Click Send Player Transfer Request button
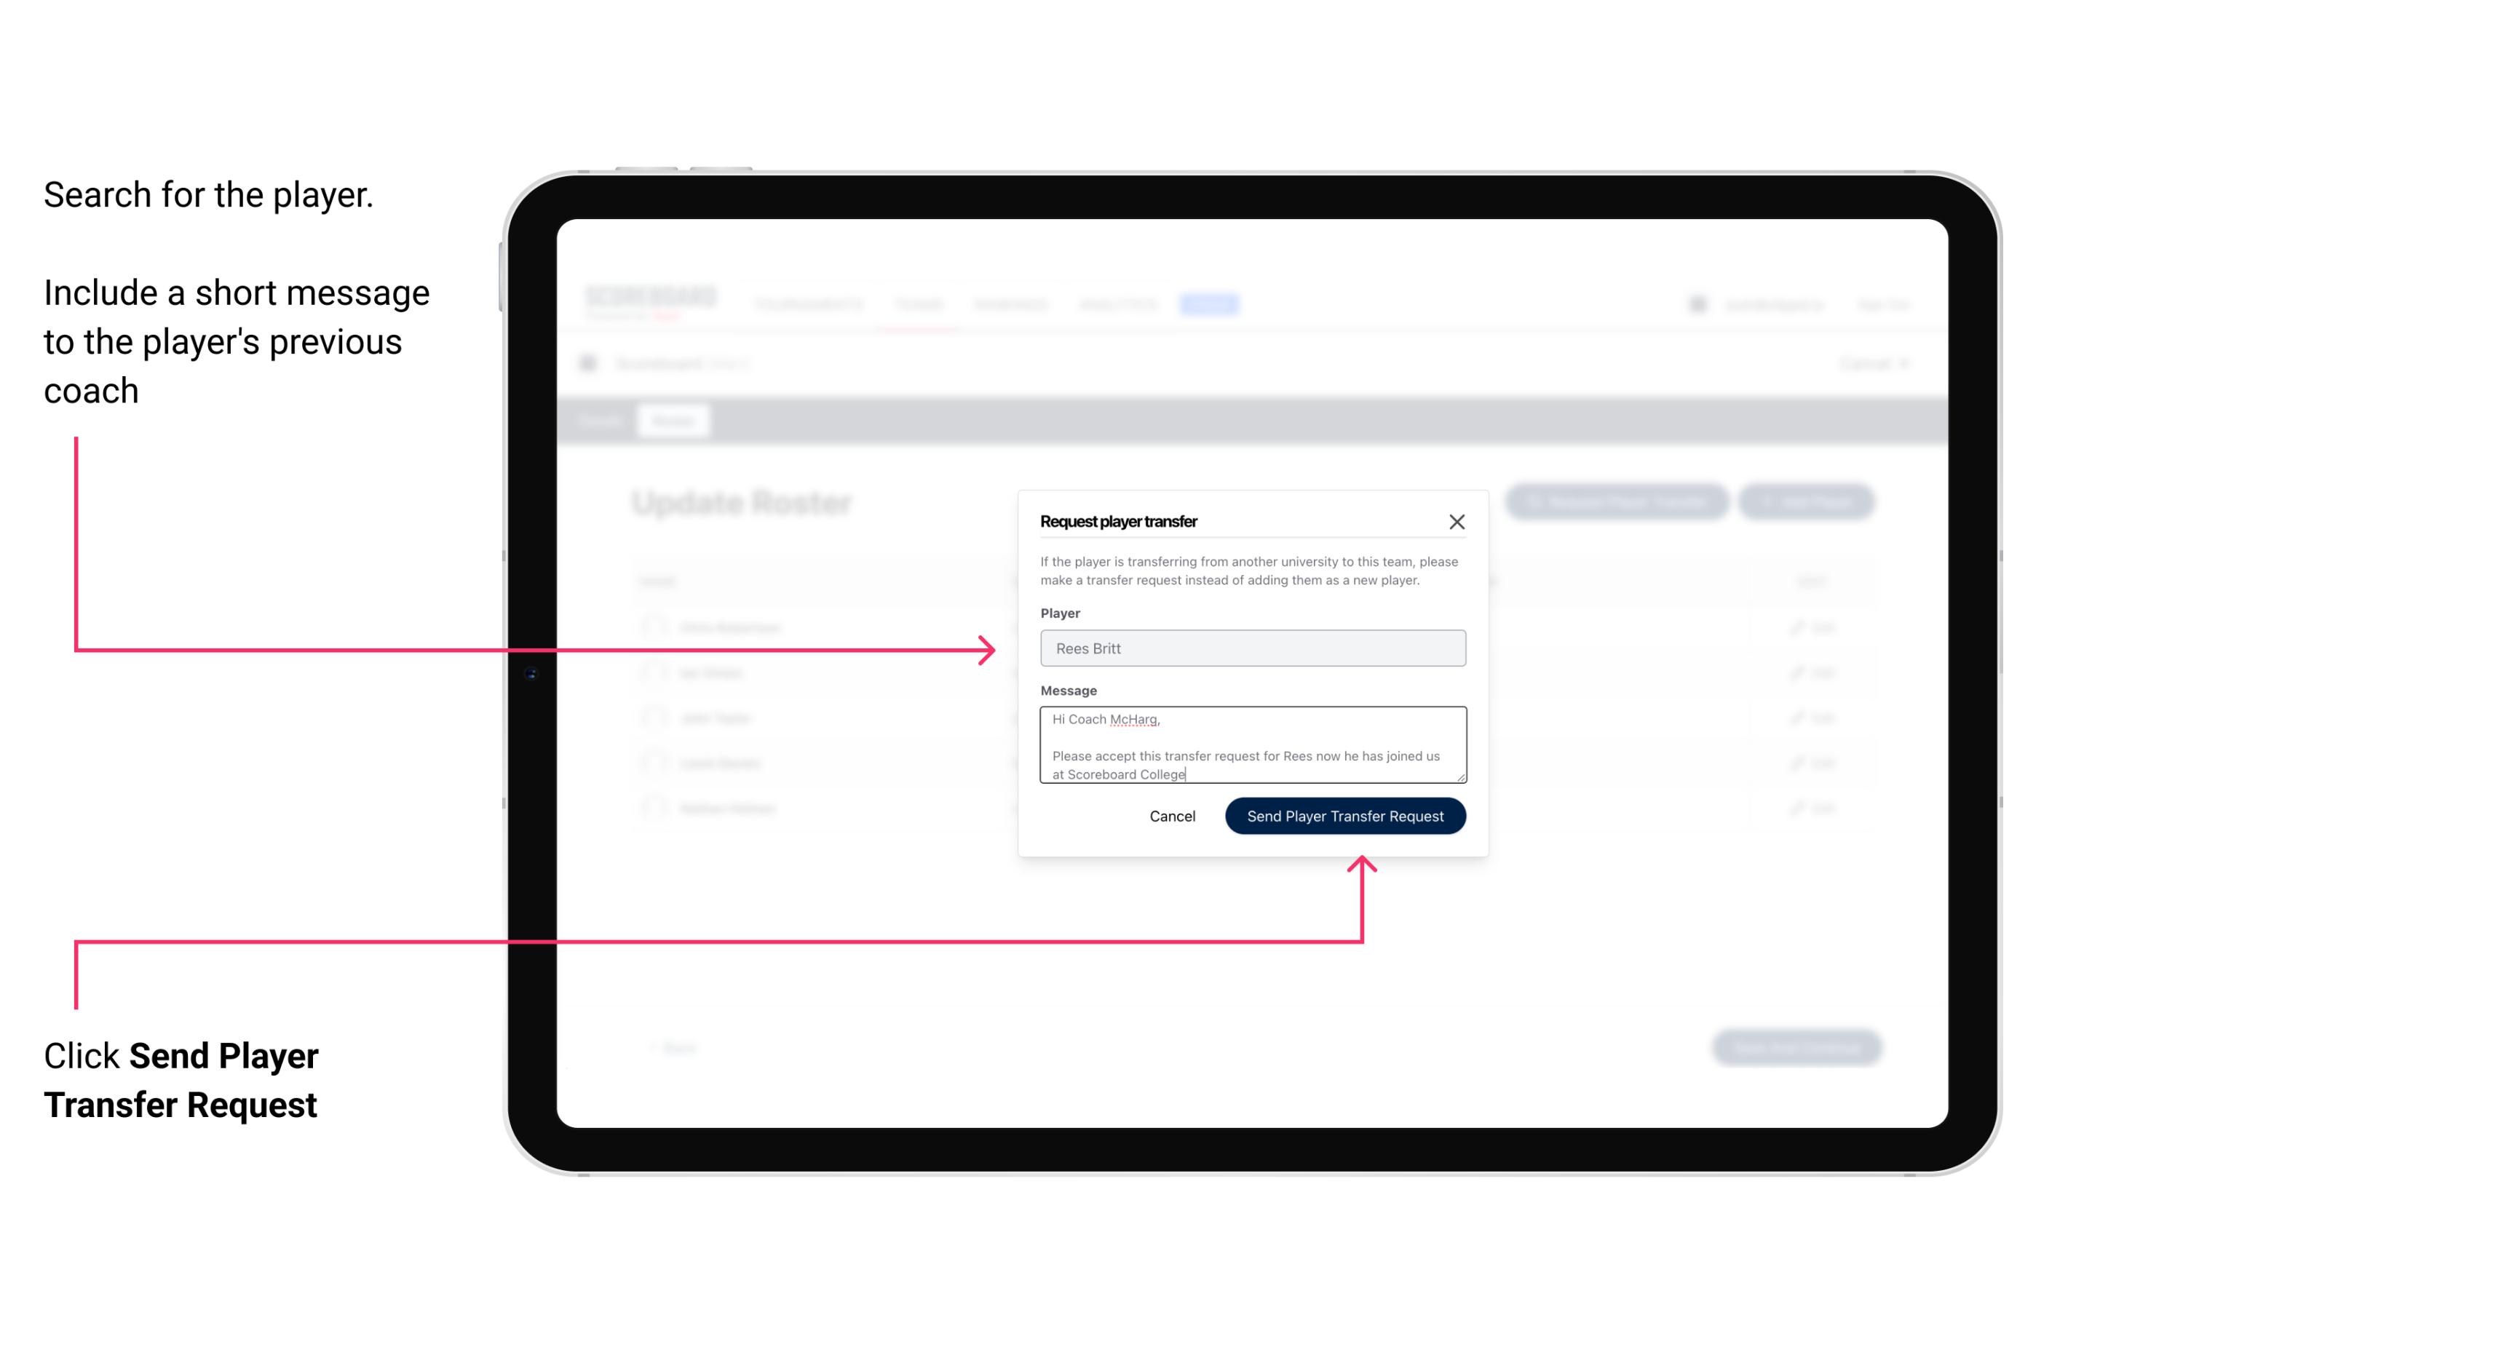2504x1347 pixels. coord(1346,814)
